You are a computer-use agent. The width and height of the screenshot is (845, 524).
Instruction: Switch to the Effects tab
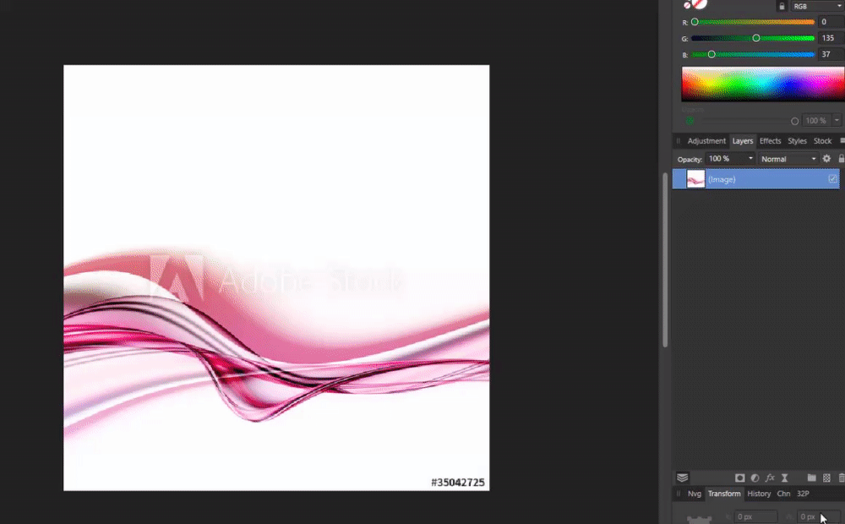pos(770,140)
